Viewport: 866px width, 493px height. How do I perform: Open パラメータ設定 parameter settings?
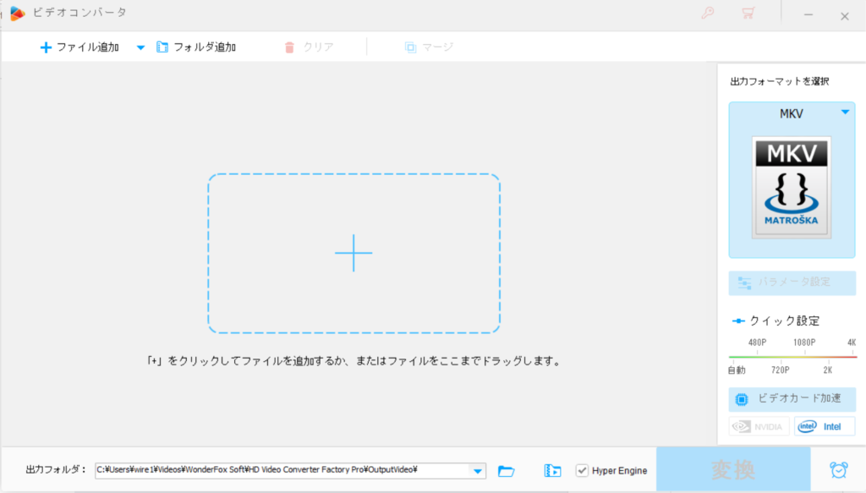792,282
